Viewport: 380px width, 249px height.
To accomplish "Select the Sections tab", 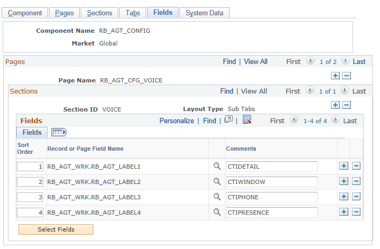I will [x=100, y=13].
